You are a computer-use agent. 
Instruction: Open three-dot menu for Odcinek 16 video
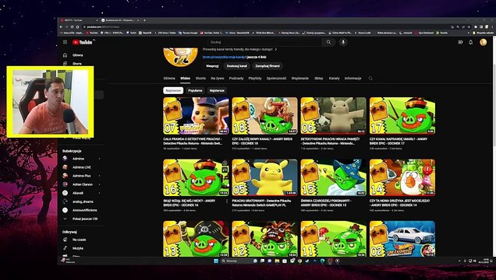[227, 201]
